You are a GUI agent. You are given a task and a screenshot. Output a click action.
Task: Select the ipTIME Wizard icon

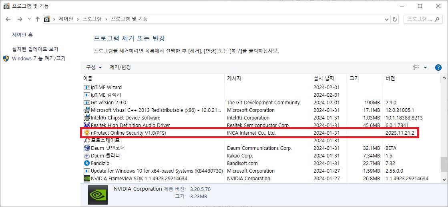pyautogui.click(x=87, y=87)
